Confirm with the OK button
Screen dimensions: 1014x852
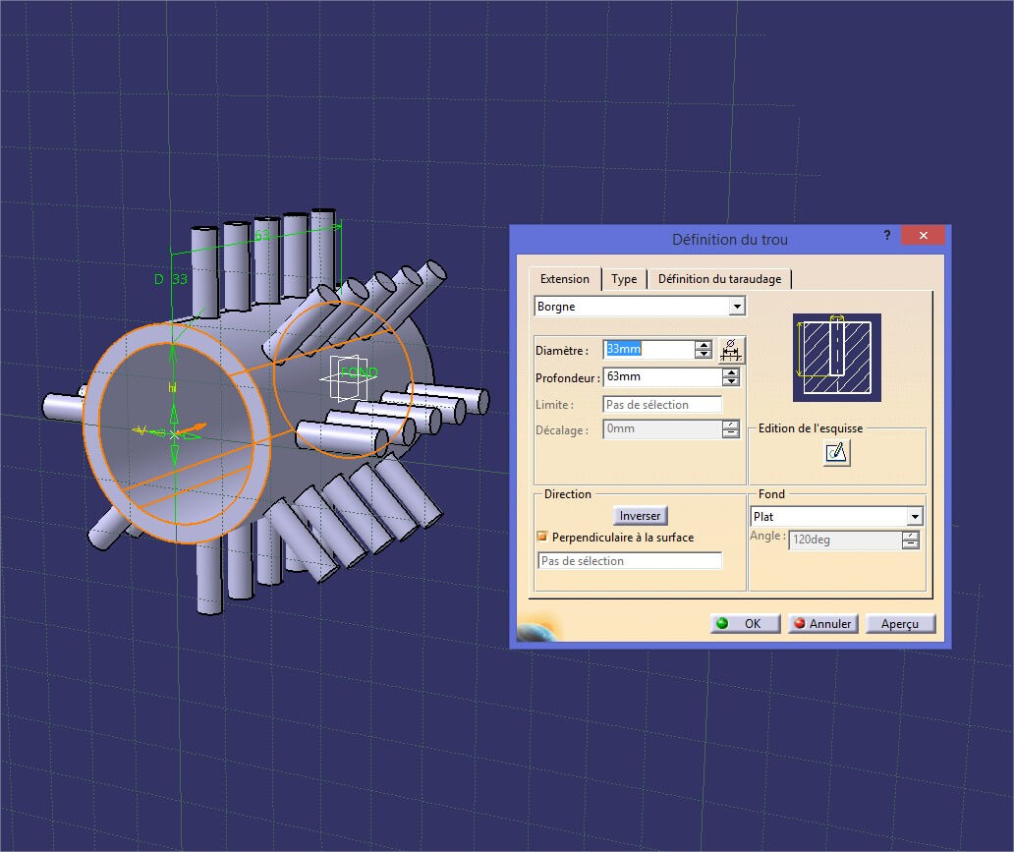746,624
